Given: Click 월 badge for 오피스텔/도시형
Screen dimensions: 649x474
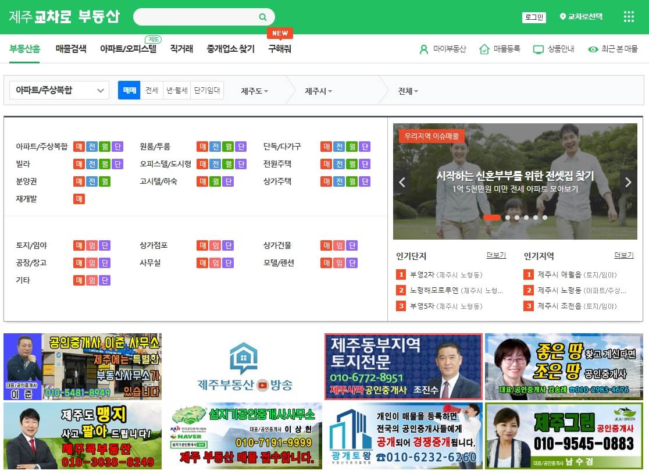Looking at the screenshot, I should click(228, 164).
